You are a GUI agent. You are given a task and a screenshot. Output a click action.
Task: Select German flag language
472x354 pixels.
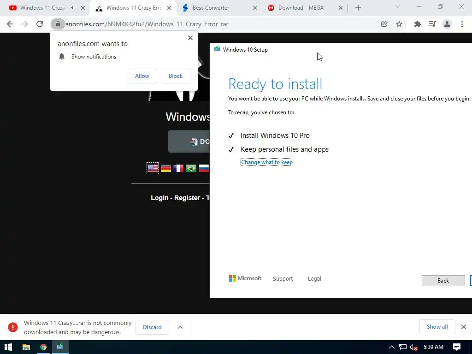click(x=166, y=168)
